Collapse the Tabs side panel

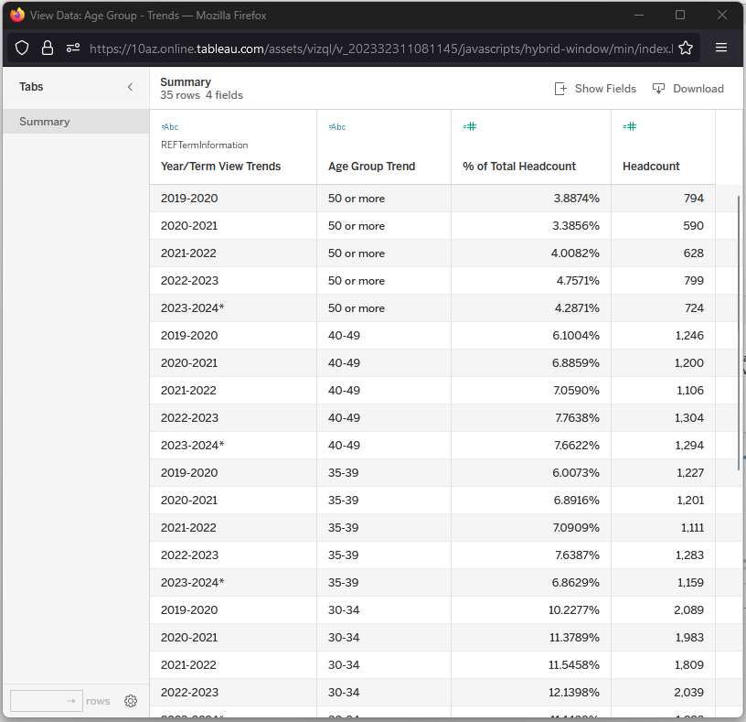[x=130, y=87]
